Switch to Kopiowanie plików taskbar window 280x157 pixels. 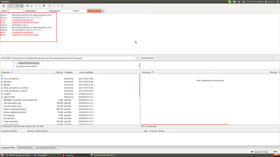click(x=104, y=155)
